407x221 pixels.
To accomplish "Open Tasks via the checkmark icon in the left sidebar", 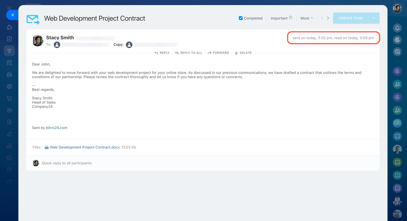I will (9, 39).
